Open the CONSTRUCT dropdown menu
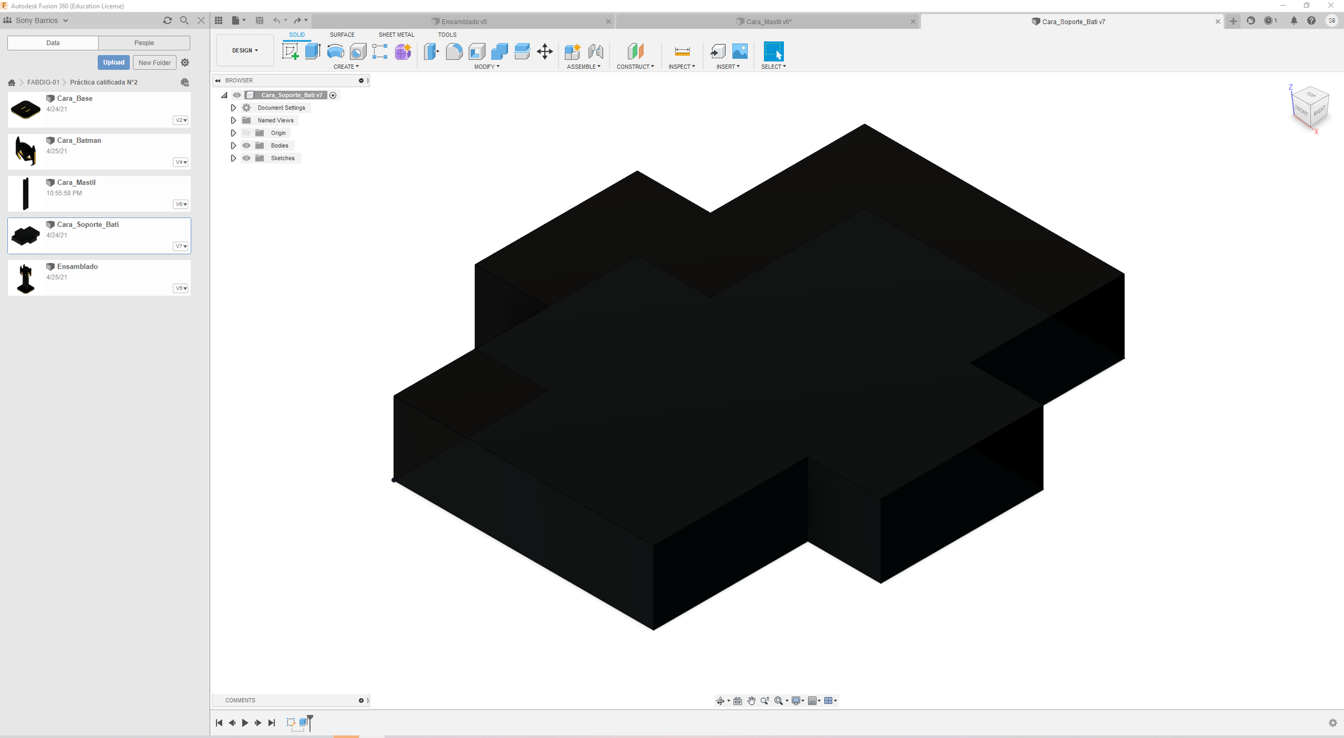The width and height of the screenshot is (1344, 738). [x=635, y=67]
